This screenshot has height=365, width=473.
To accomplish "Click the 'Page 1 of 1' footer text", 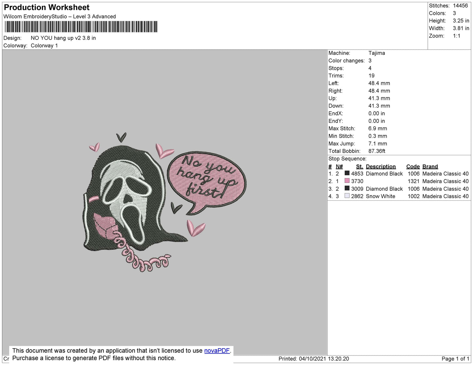I will [455, 359].
